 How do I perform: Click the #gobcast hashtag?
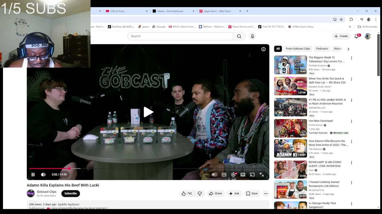point(73,204)
